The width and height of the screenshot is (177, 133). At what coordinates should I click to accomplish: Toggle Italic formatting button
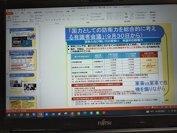49,20
